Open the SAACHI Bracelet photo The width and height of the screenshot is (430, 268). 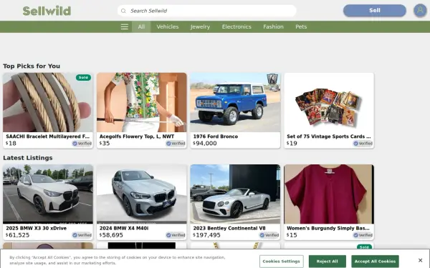tap(48, 102)
